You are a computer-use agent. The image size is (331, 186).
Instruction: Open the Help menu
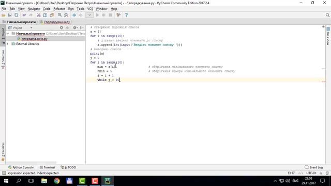[114, 9]
